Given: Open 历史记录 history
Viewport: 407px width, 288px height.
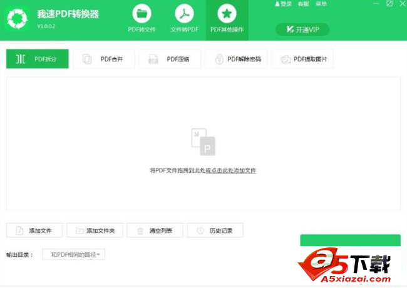Looking at the screenshot, I should pyautogui.click(x=215, y=230).
